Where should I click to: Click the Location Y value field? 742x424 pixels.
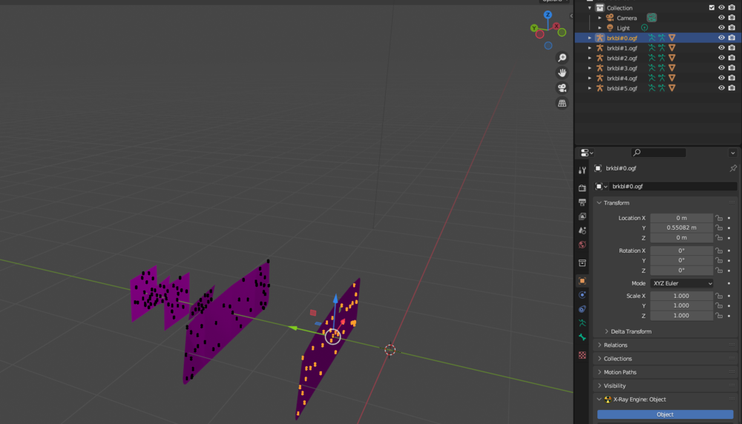[681, 228]
